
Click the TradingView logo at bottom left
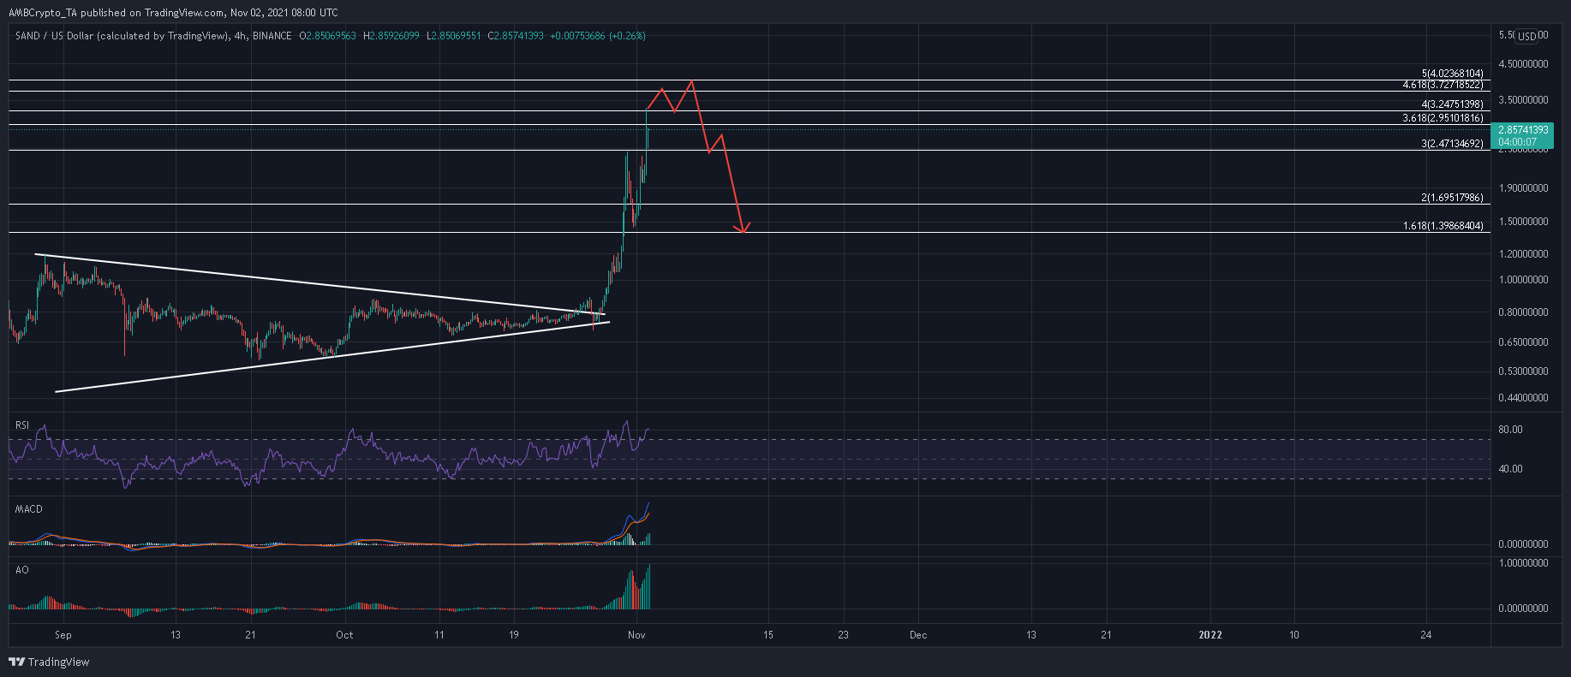[x=49, y=662]
